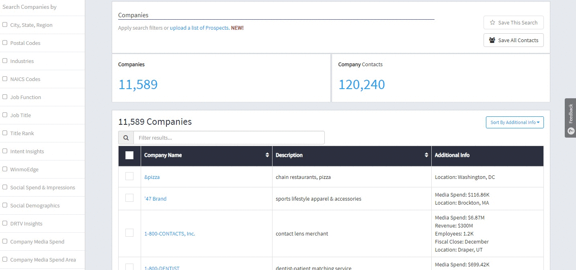Click the Companies search name field
Screen dimensions: 576x270
pyautogui.click(x=276, y=15)
